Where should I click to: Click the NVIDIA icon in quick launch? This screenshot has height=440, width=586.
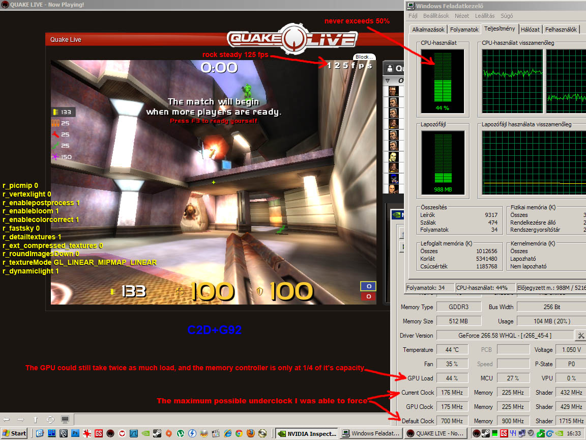(145, 433)
